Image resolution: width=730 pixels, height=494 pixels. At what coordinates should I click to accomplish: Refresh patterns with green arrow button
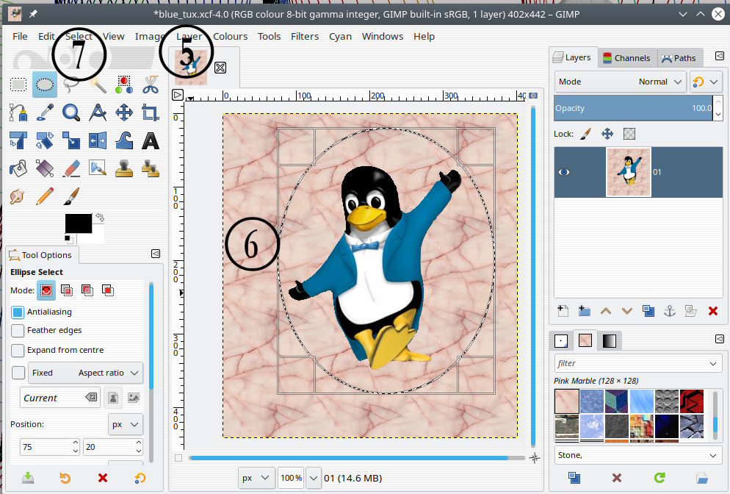(659, 478)
